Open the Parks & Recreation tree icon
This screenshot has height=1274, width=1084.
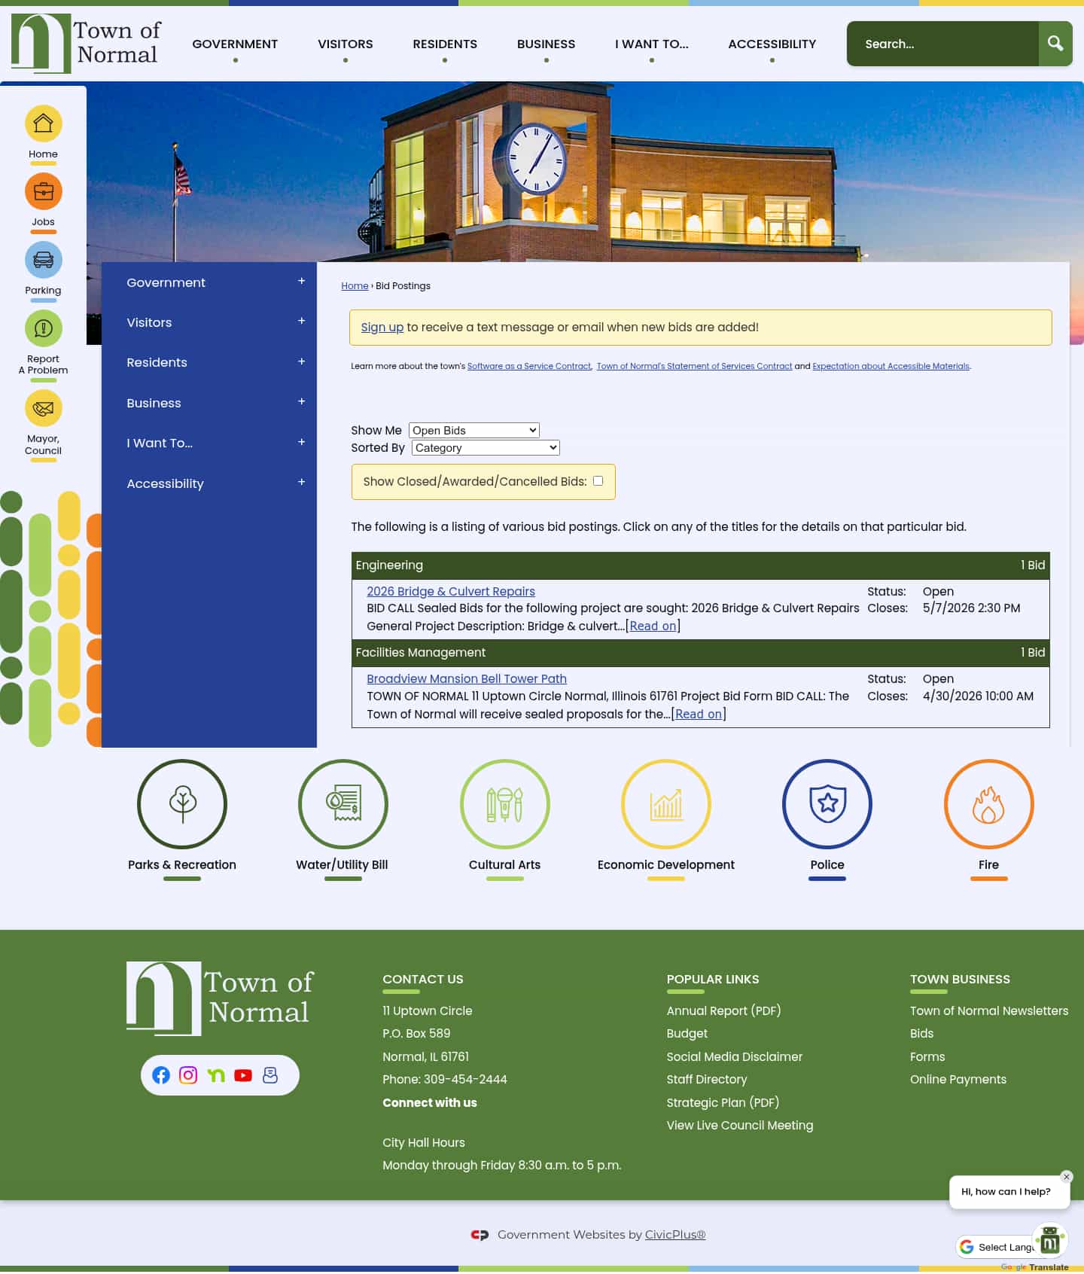tap(182, 804)
